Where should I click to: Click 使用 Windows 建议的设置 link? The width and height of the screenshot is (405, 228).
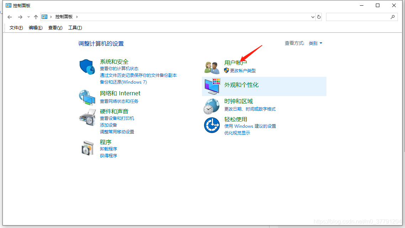[x=250, y=126]
